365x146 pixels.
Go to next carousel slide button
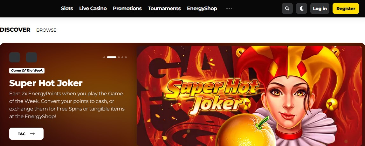pyautogui.click(x=31, y=57)
